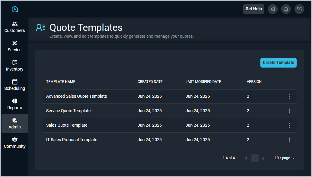Select the Admin sidebar item
The width and height of the screenshot is (312, 177).
(14, 123)
